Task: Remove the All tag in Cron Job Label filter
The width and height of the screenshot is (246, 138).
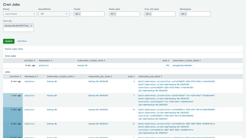Action: pos(150,14)
